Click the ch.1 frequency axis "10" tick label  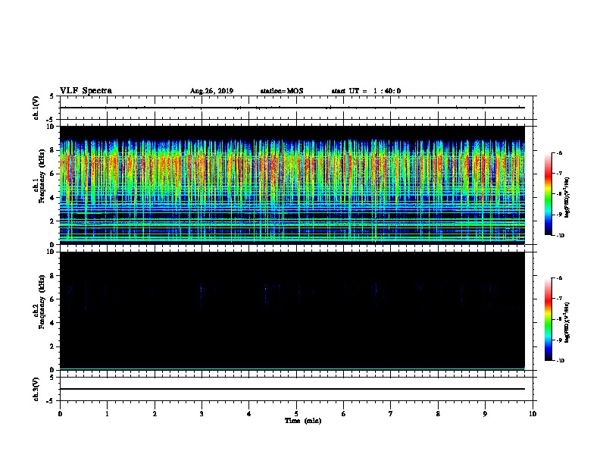click(51, 127)
